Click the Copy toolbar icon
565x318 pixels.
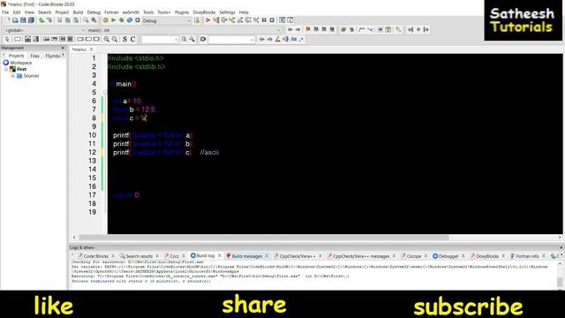[x=68, y=20]
